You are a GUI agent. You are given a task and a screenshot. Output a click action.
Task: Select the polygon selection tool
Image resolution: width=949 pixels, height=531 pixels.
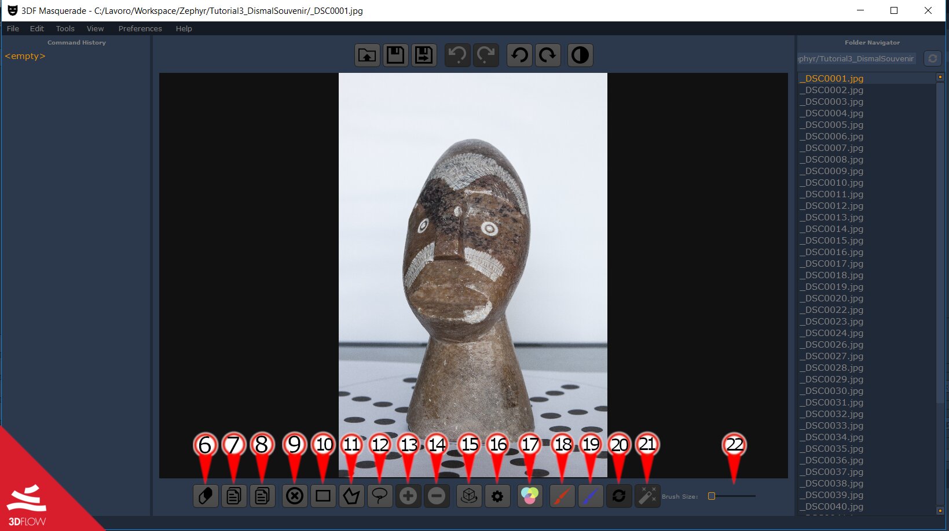tap(351, 496)
